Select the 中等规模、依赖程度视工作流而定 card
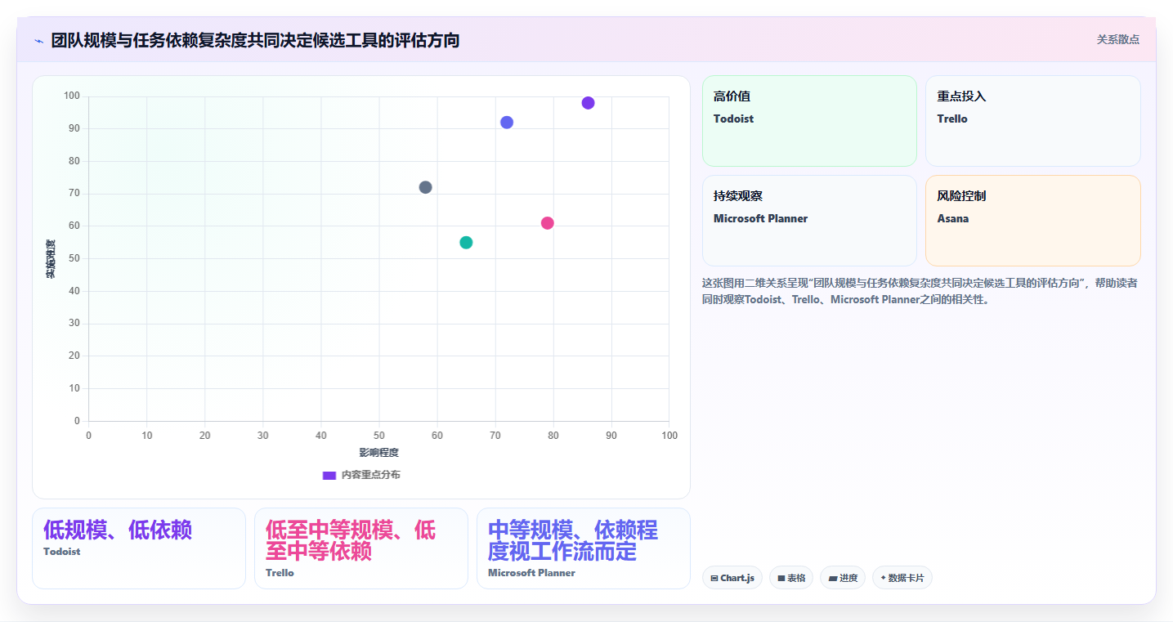The height and width of the screenshot is (622, 1173). pyautogui.click(x=584, y=548)
